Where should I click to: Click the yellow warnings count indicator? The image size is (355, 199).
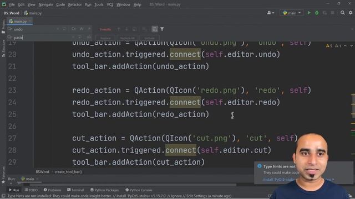point(329,46)
